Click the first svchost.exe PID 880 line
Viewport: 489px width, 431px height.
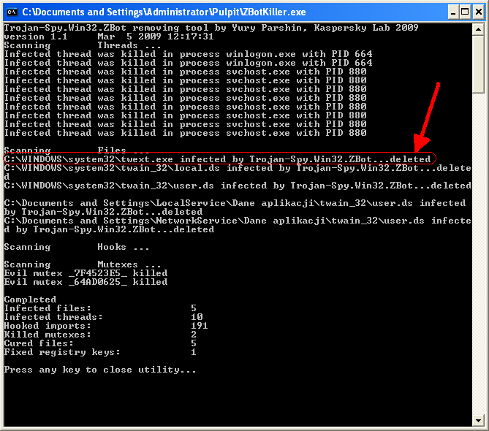pyautogui.click(x=185, y=72)
